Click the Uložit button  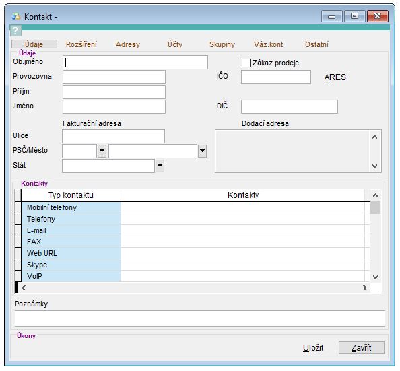click(x=313, y=348)
